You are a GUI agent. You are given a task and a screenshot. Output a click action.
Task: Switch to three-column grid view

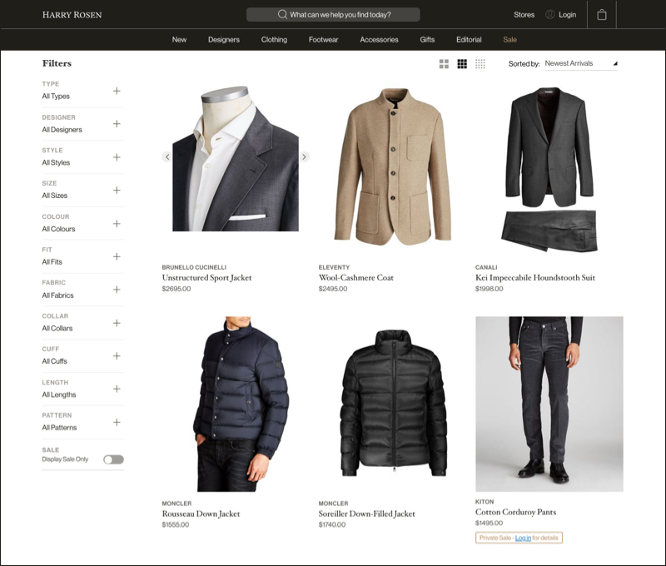click(462, 64)
